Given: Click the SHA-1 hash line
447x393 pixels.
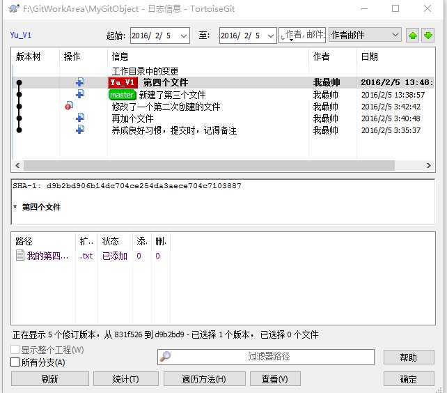Looking at the screenshot, I should click(x=127, y=186).
